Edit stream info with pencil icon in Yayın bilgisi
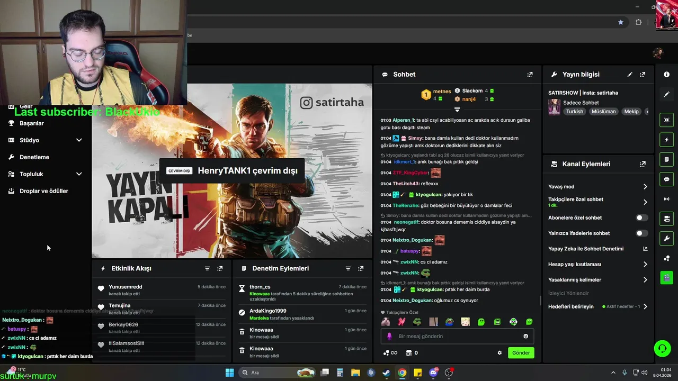678x381 pixels. [630, 75]
